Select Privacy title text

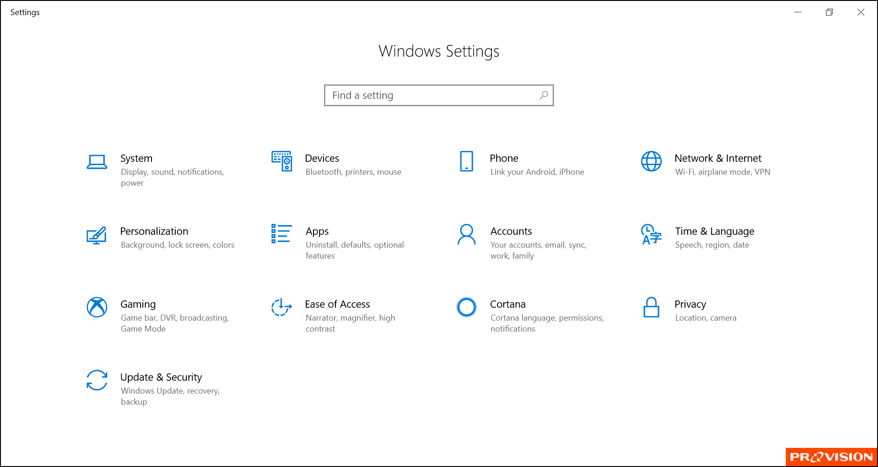(690, 304)
